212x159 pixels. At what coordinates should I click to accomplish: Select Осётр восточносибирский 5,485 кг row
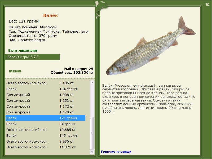45,83
